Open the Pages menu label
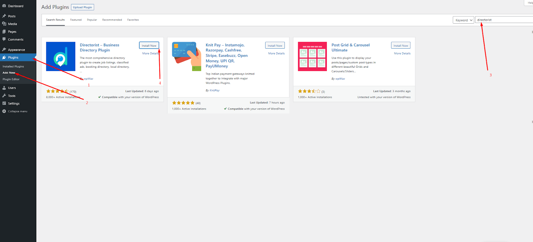Screen dimensions: 533x242 click(x=12, y=32)
